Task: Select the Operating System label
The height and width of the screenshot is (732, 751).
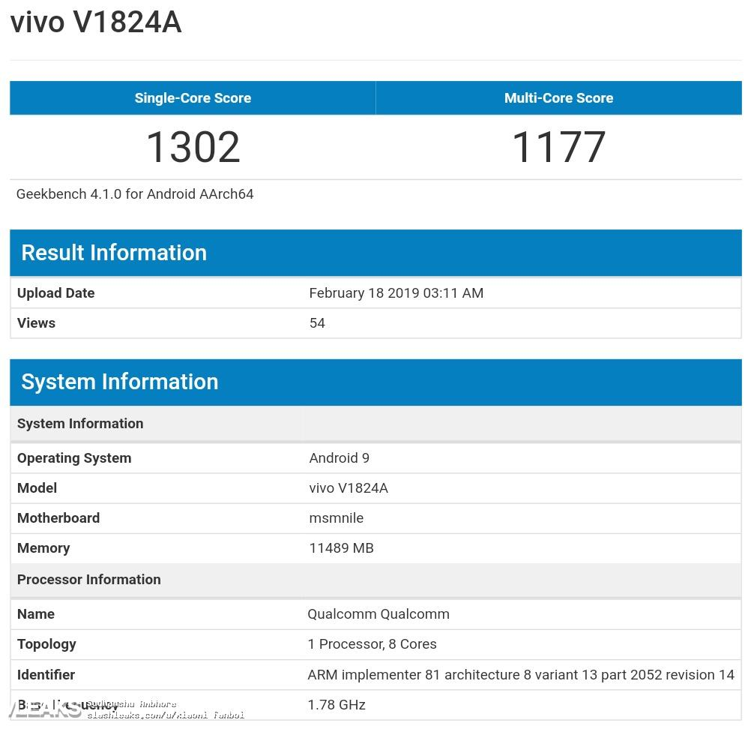Action: [x=74, y=458]
